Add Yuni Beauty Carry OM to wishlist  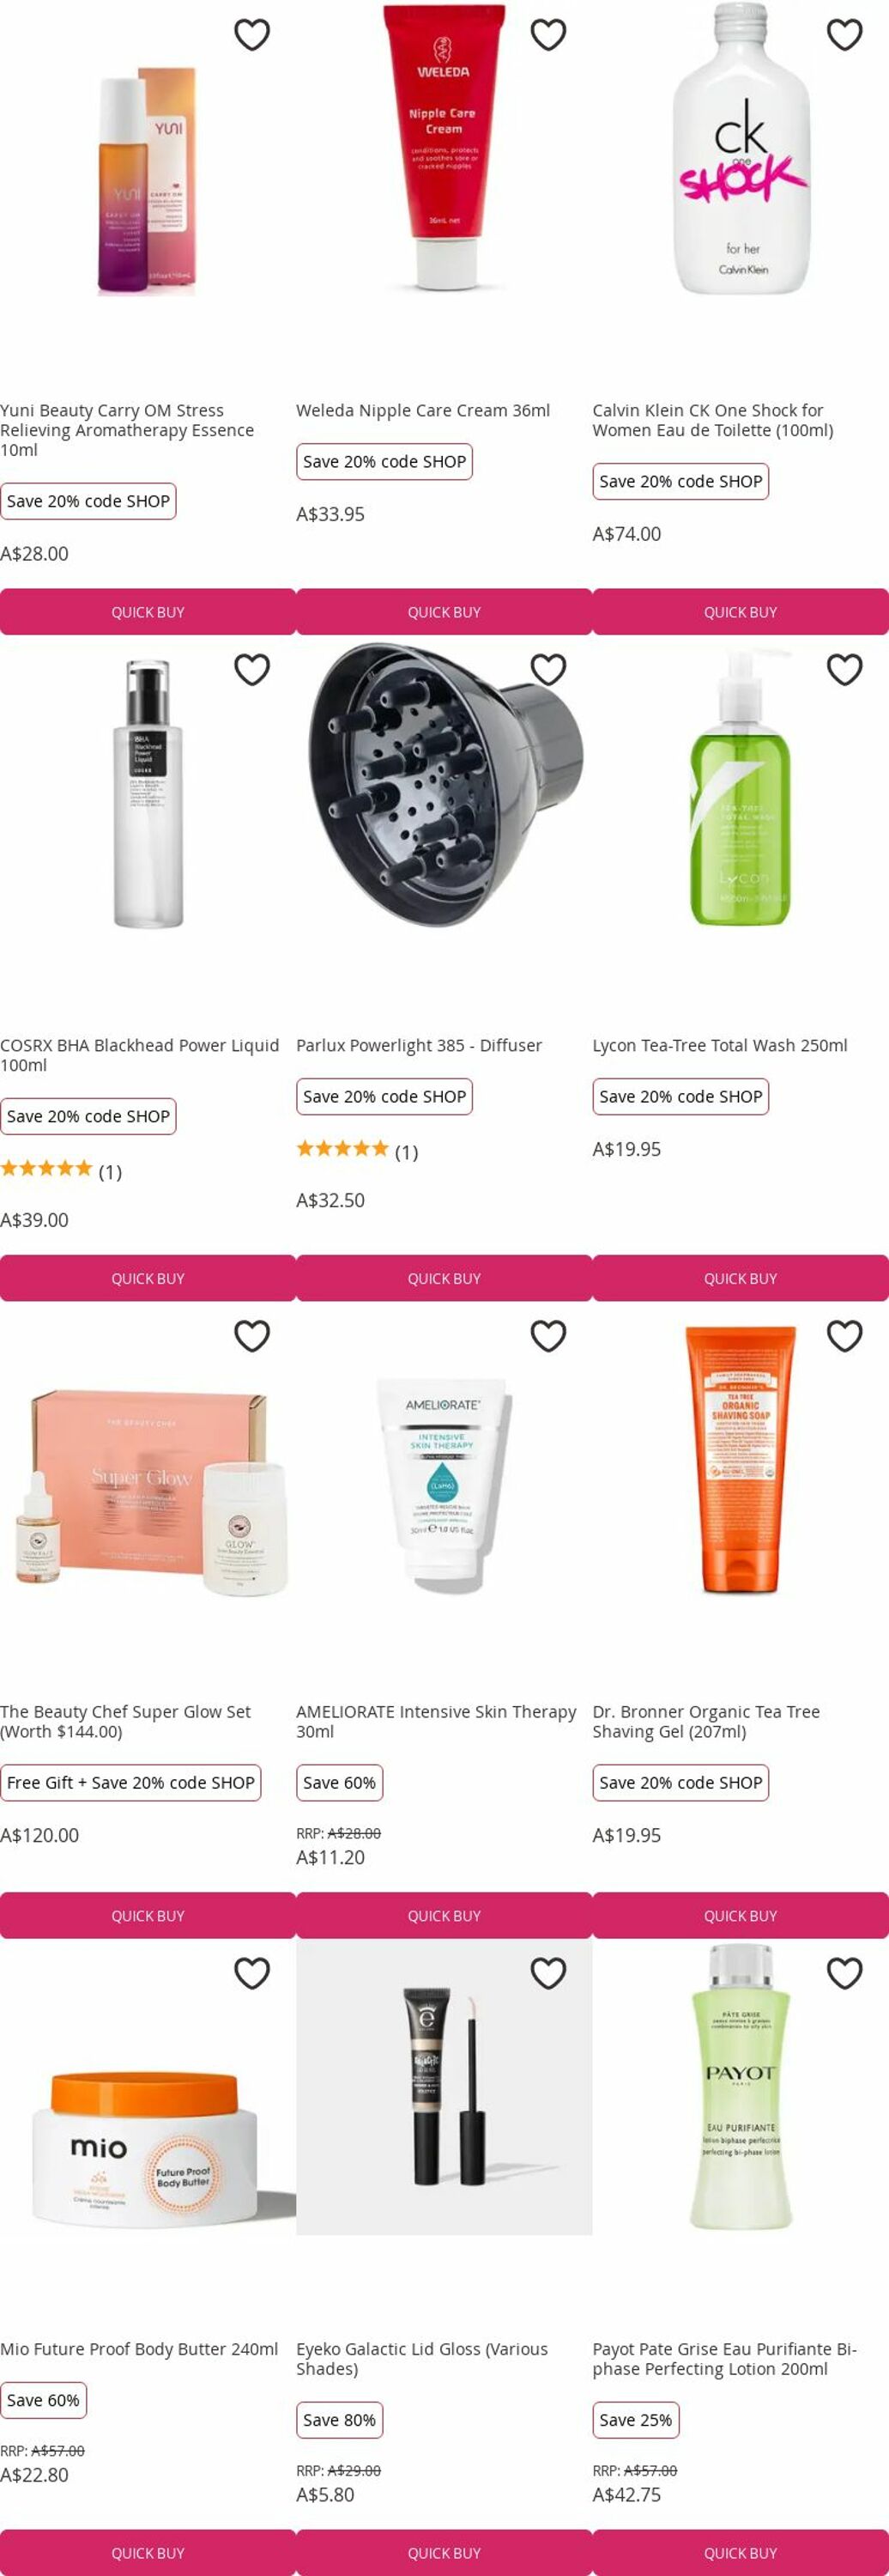pos(251,35)
